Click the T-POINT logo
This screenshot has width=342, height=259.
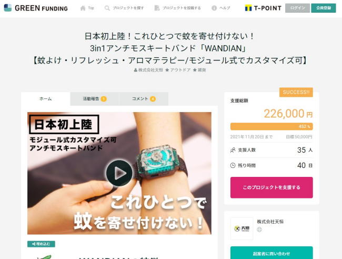(x=263, y=8)
